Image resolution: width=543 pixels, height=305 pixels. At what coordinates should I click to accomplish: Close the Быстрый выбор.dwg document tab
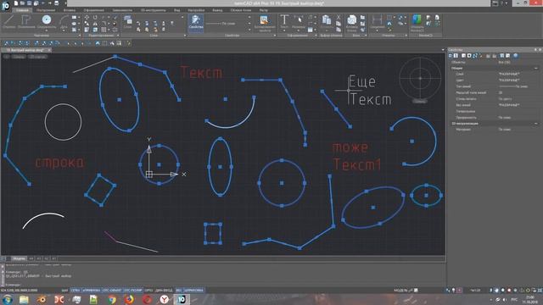tap(49, 50)
